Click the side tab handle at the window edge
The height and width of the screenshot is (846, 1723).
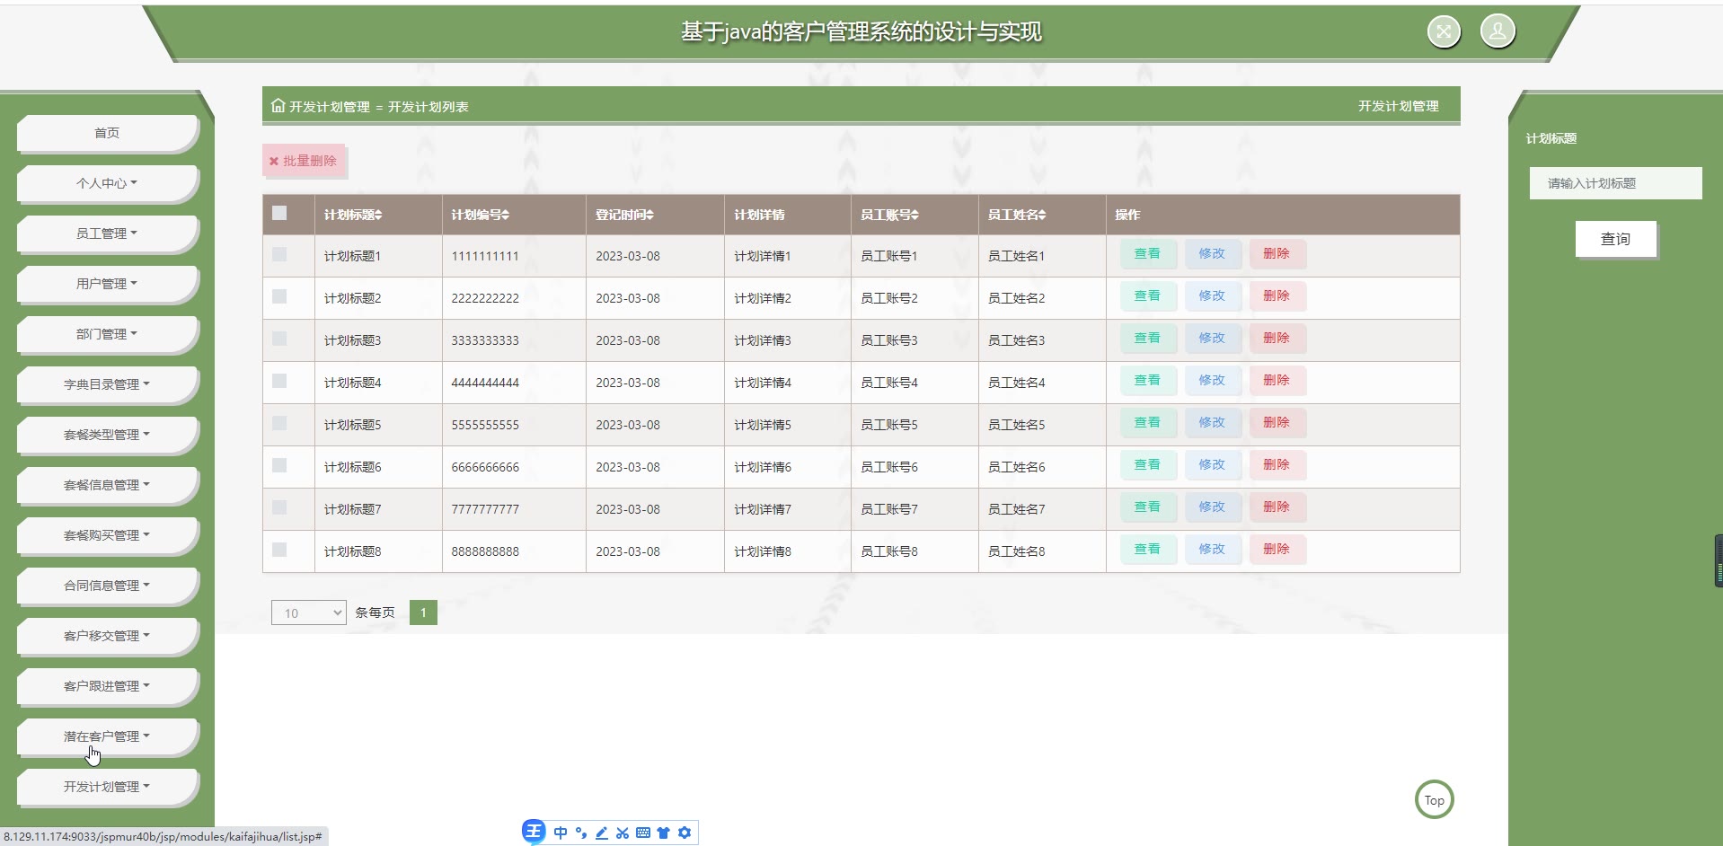click(1719, 561)
